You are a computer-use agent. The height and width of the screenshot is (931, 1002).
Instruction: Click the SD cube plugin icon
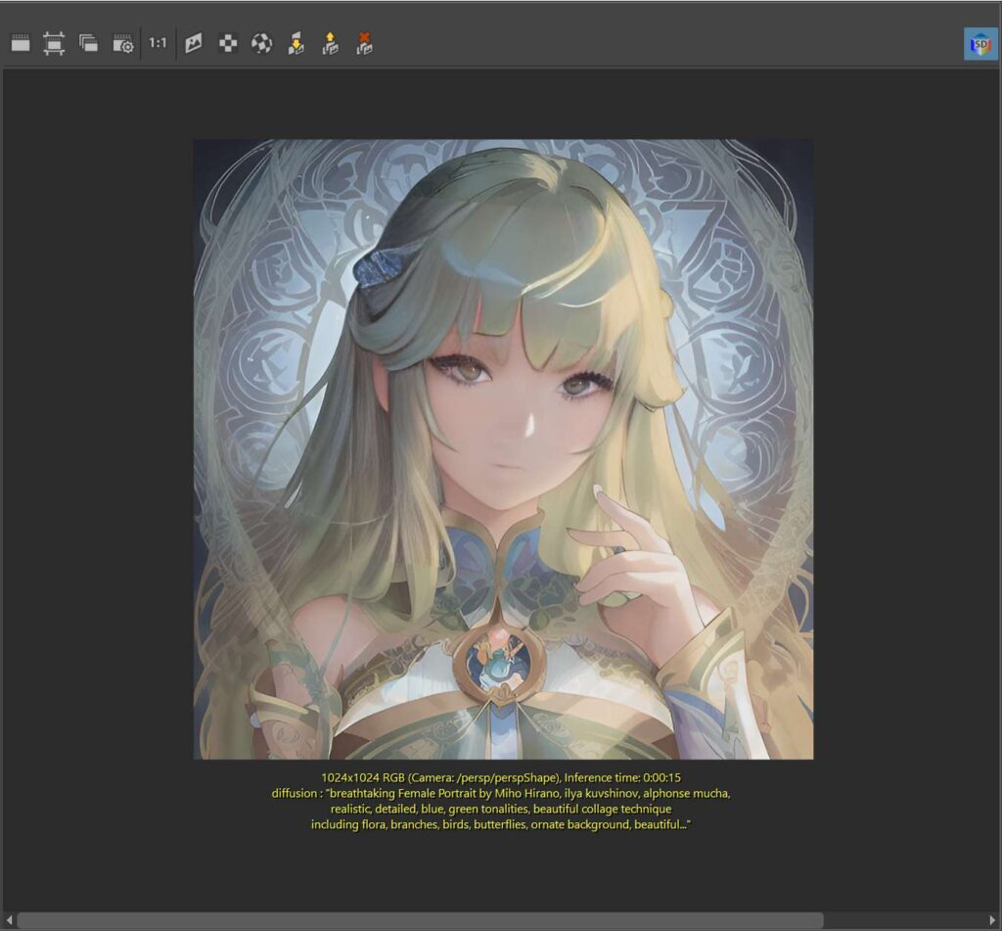(x=980, y=44)
